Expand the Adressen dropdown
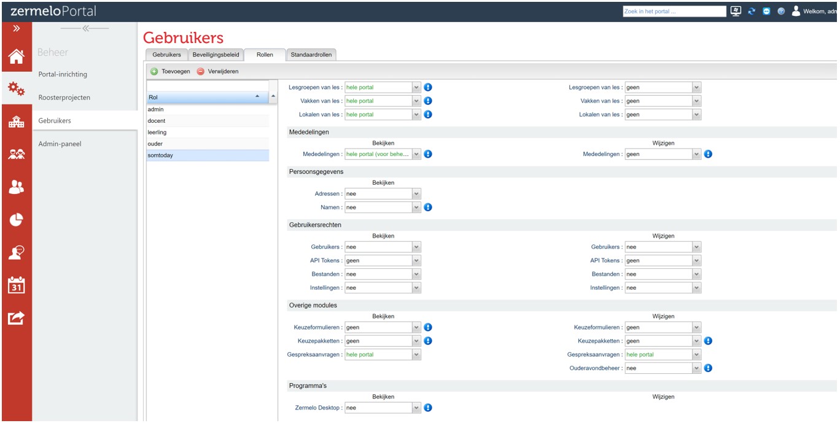 click(x=416, y=194)
